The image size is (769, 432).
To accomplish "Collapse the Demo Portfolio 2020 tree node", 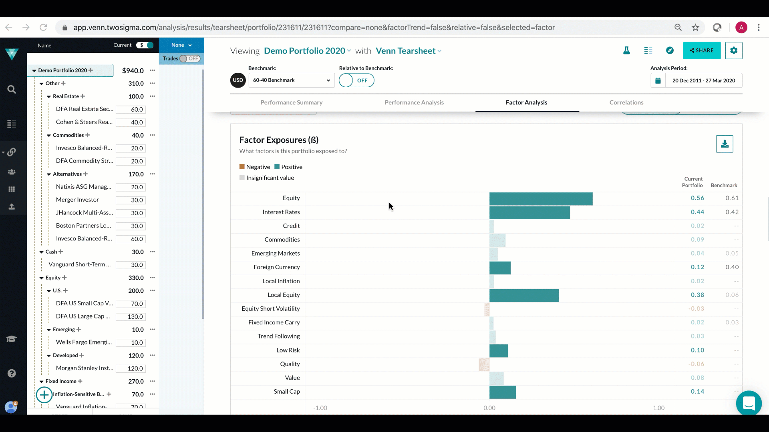I will (34, 70).
